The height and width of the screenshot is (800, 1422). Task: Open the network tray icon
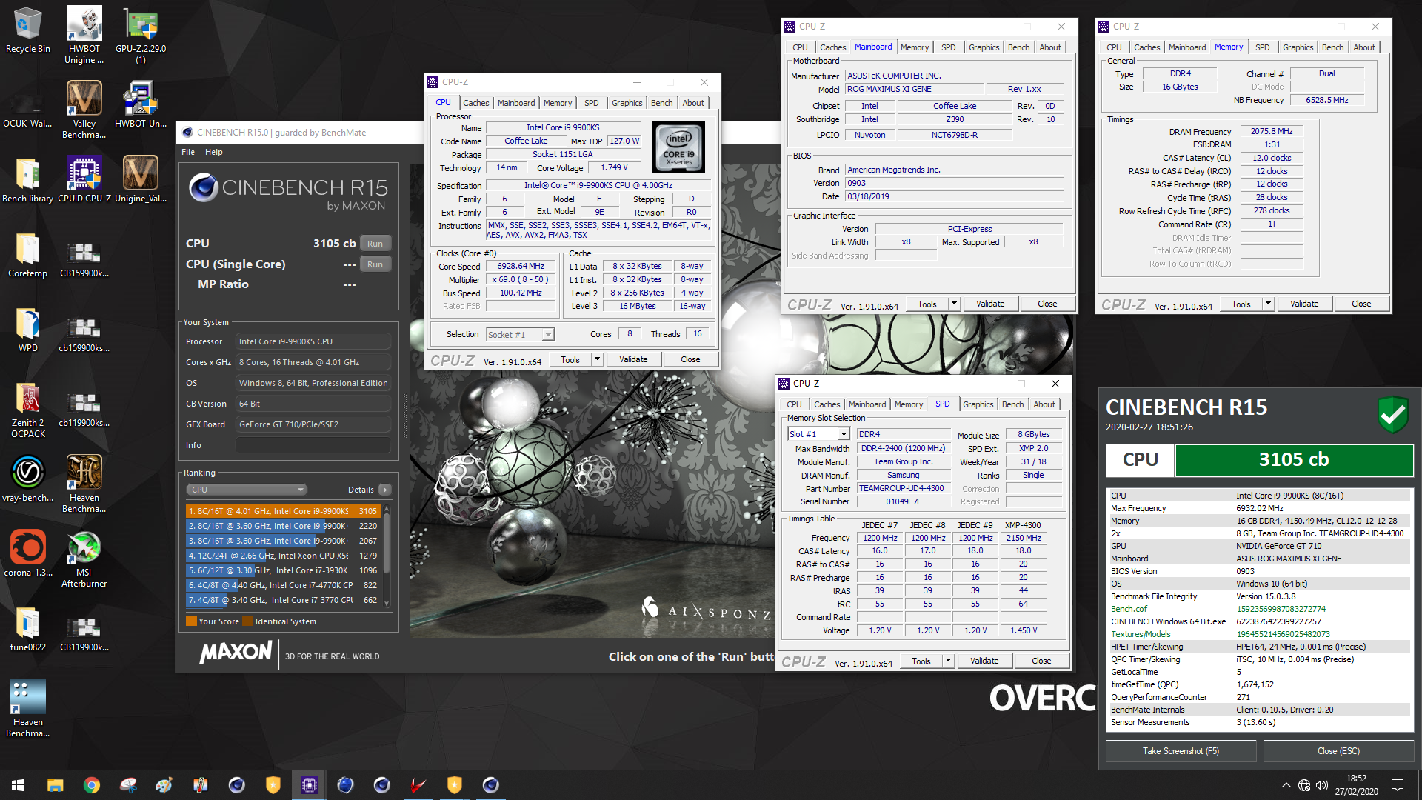point(1304,785)
